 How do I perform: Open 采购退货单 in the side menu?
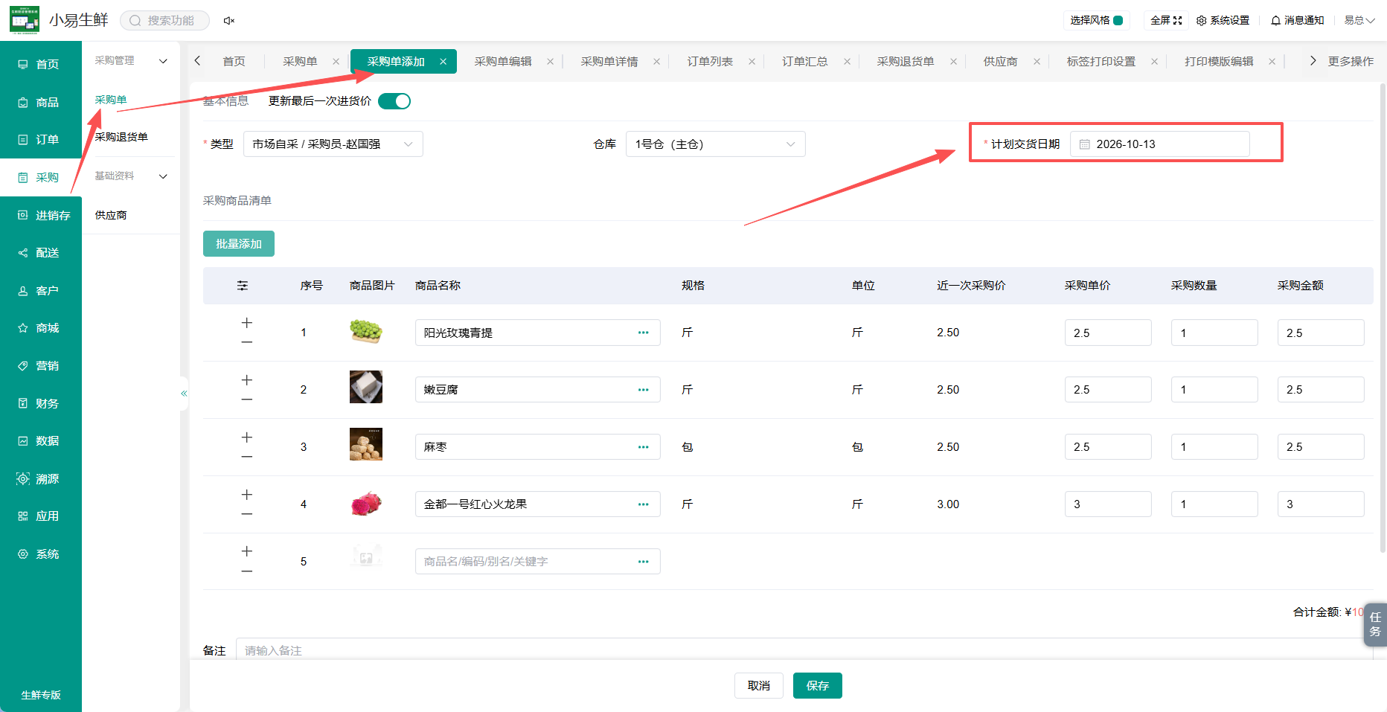[x=121, y=137]
